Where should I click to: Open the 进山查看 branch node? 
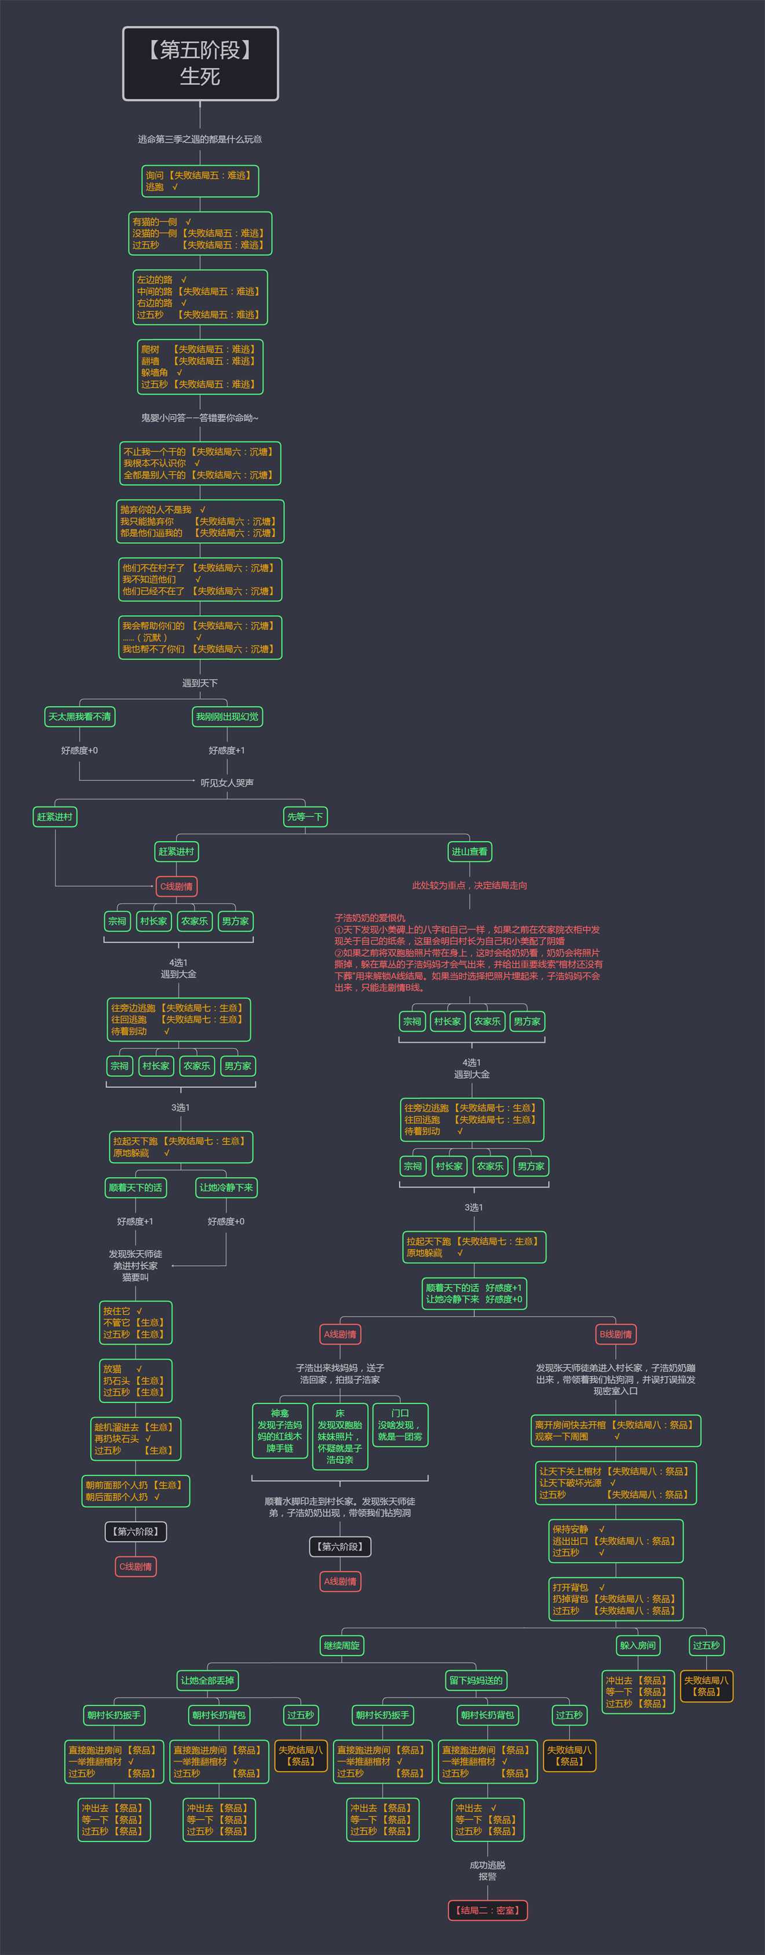(470, 852)
